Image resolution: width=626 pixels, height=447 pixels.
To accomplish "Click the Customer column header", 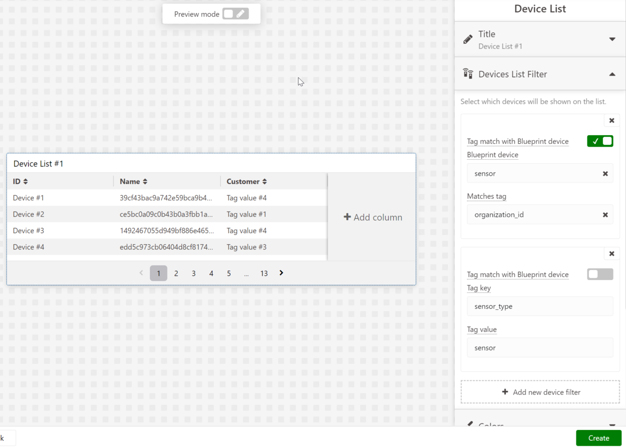I will [243, 182].
